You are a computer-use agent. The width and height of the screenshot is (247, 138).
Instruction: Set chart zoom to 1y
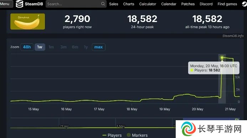86,47
